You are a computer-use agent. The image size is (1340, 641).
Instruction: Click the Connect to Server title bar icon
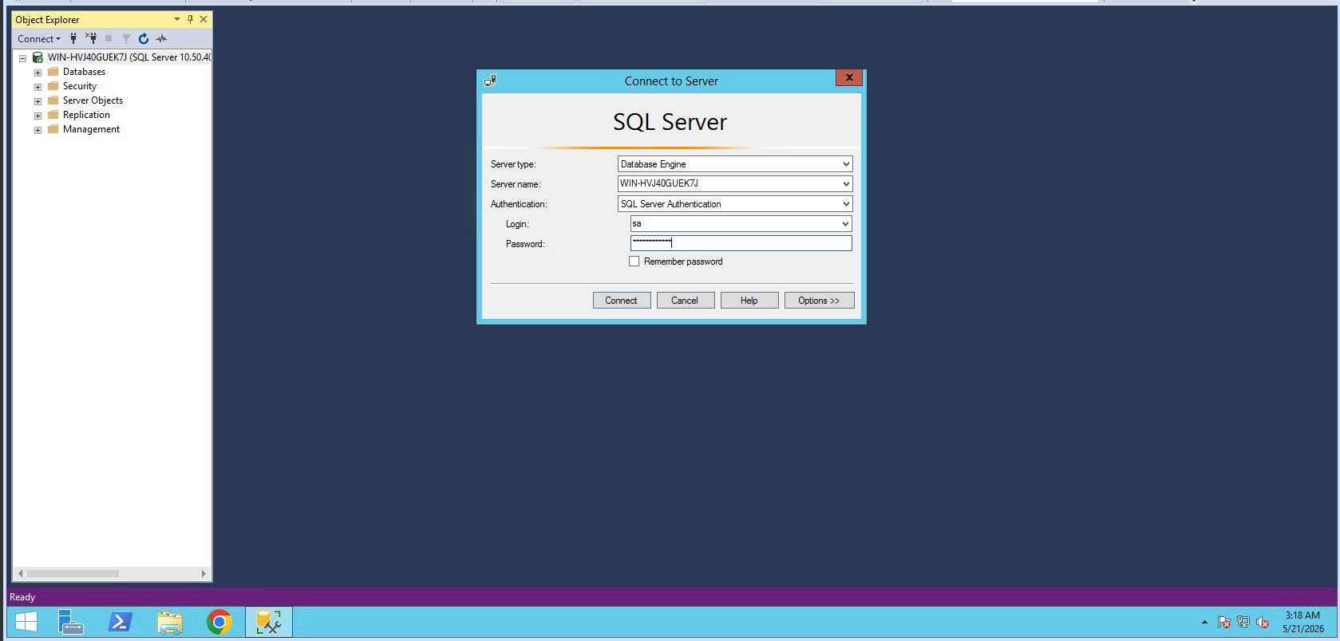[x=490, y=81]
